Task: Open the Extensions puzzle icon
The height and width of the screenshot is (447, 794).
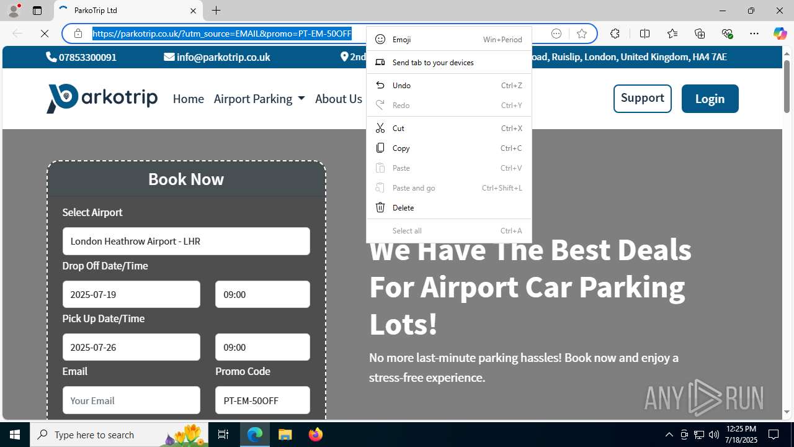Action: point(615,34)
